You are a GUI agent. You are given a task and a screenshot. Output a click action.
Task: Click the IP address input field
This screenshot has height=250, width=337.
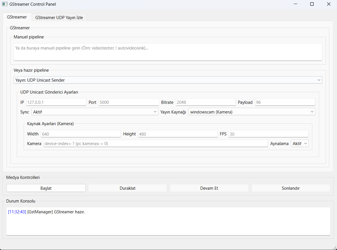56,102
